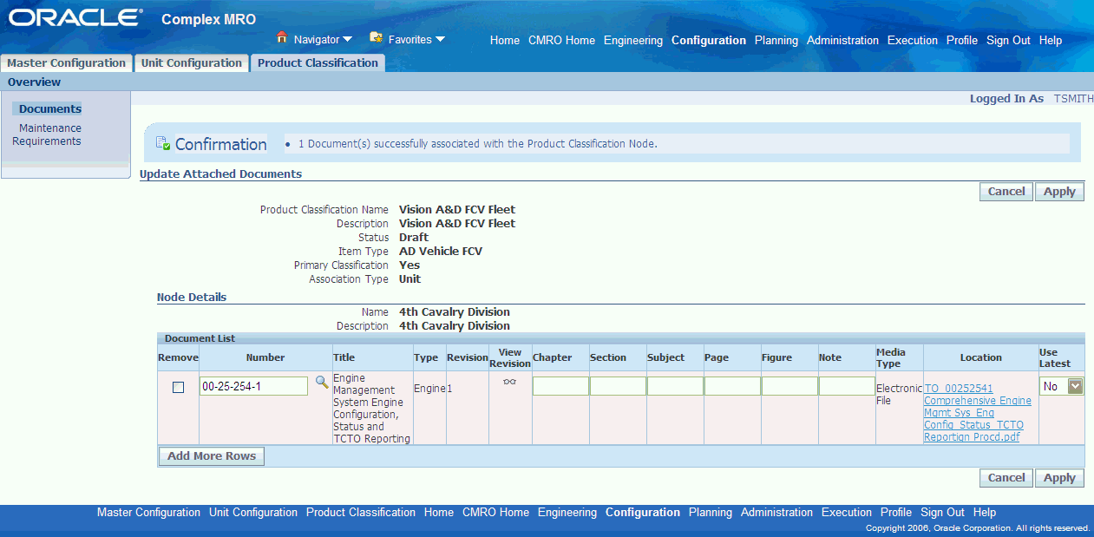Click the Section input field
This screenshot has height=537, width=1094.
tap(618, 386)
